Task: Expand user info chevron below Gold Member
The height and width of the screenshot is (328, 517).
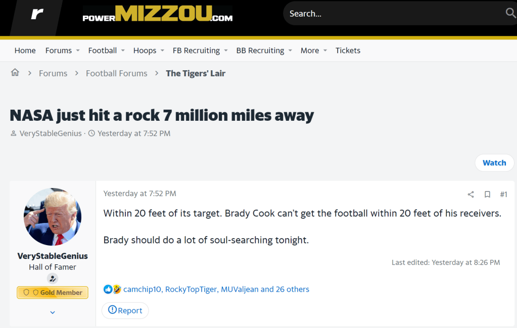Action: [53, 312]
